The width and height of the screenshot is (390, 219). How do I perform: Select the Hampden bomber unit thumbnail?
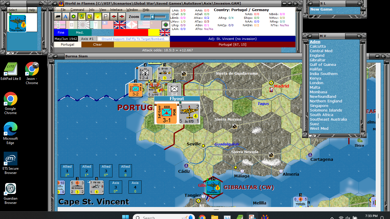pos(18,24)
